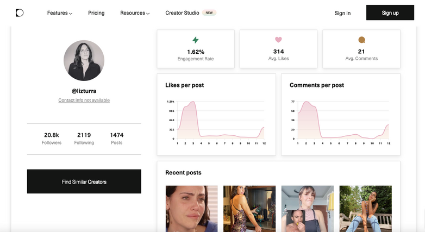This screenshot has width=425, height=232.
Task: Click the NEW badge beside Creator Studio
Action: [209, 12]
